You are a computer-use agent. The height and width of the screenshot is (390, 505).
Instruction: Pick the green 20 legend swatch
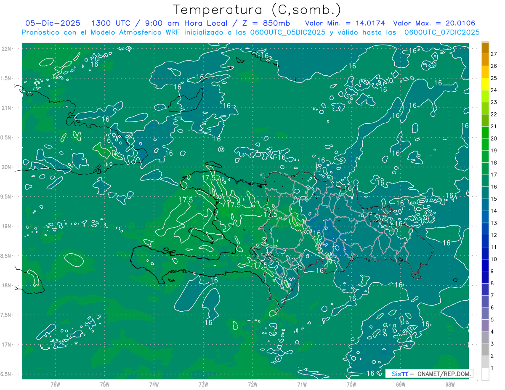485,133
